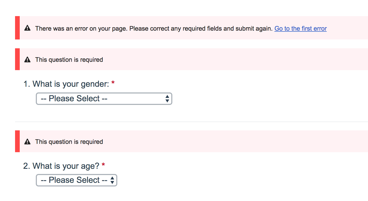Follow the 'Go to the first error' link
Viewport: 368px width, 201px height.
click(301, 29)
